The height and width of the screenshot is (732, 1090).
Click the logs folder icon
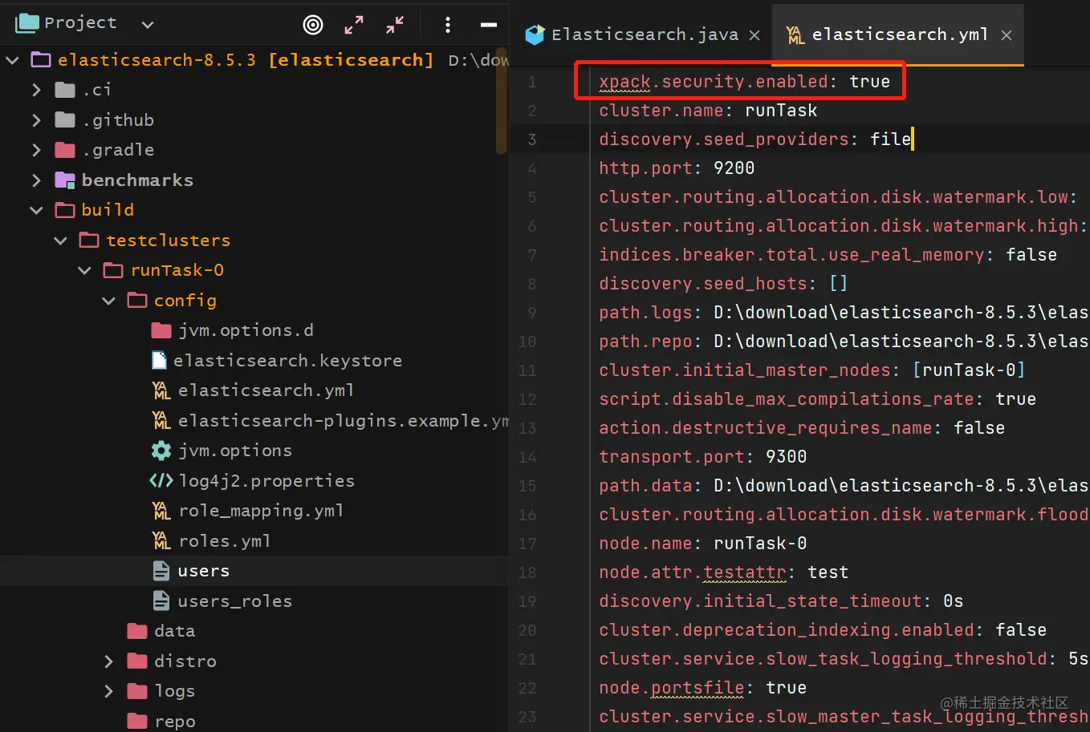coord(137,691)
